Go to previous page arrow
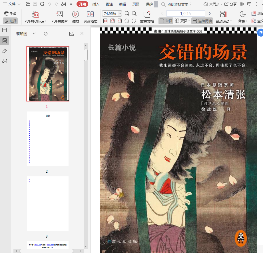The height and width of the screenshot is (253, 263). (x=162, y=13)
